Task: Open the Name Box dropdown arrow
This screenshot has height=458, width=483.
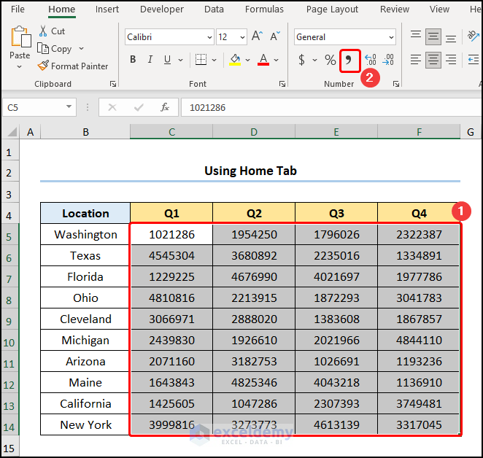Action: pos(69,107)
